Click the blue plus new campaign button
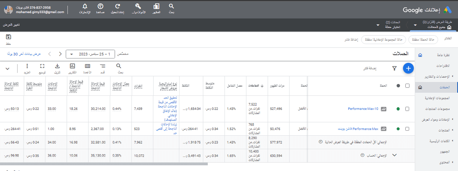458x171 pixels. click(x=408, y=68)
